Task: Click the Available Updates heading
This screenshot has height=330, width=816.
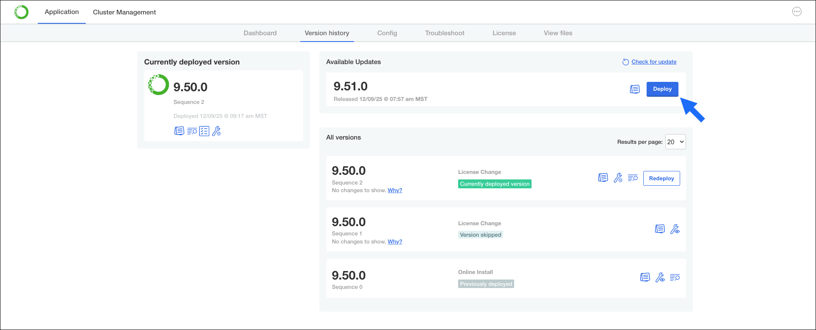Action: [354, 62]
